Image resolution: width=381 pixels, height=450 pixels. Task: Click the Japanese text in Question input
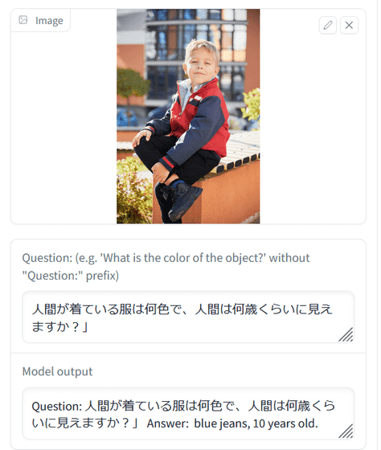pos(182,317)
